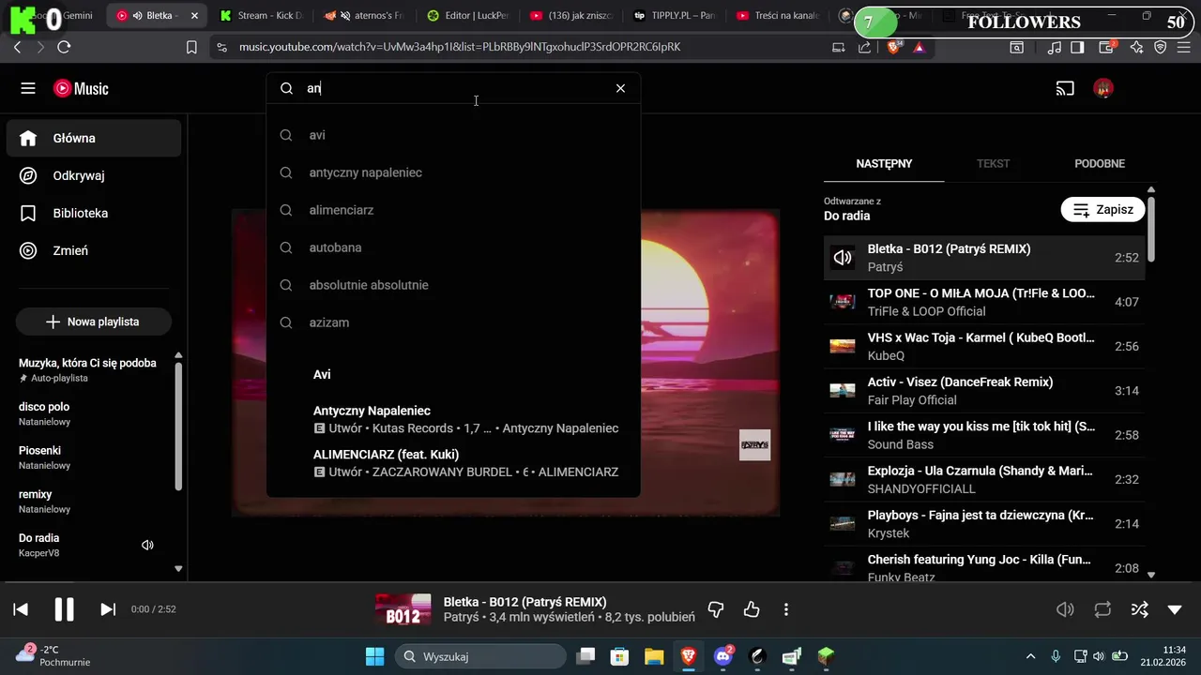Open Brave Leo AI sparkle icon

tap(1136, 47)
